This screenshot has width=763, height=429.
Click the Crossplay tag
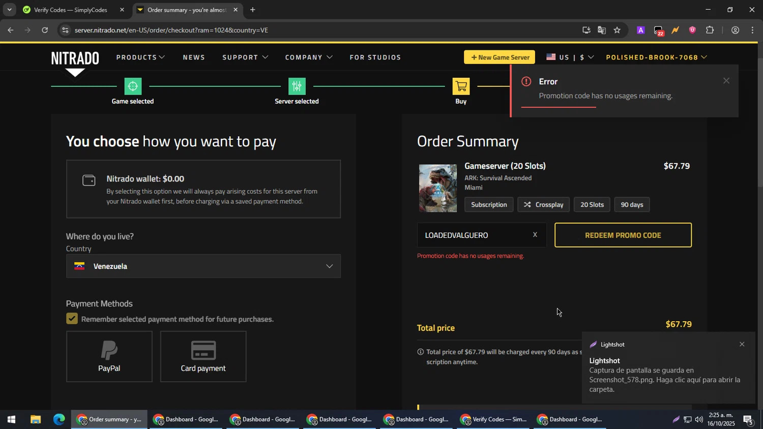coord(544,204)
